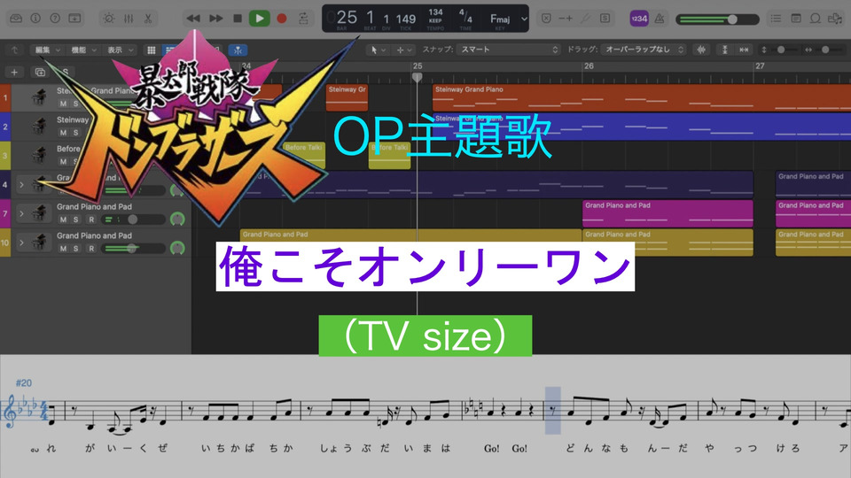Expand track 7 stack chevron
The image size is (851, 478).
21,213
